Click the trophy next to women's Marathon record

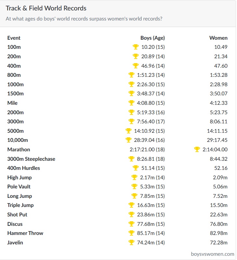pos(197,149)
